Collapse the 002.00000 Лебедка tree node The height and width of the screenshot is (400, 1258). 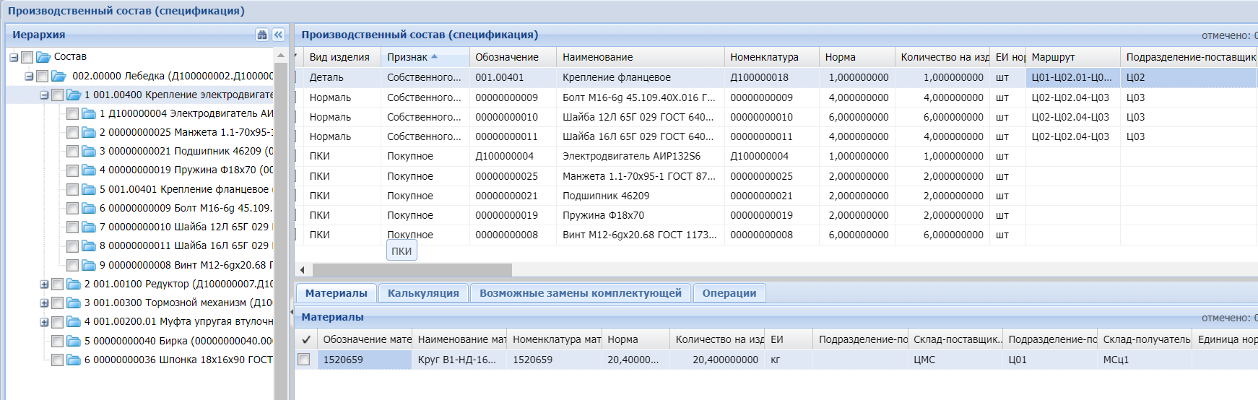pos(29,76)
